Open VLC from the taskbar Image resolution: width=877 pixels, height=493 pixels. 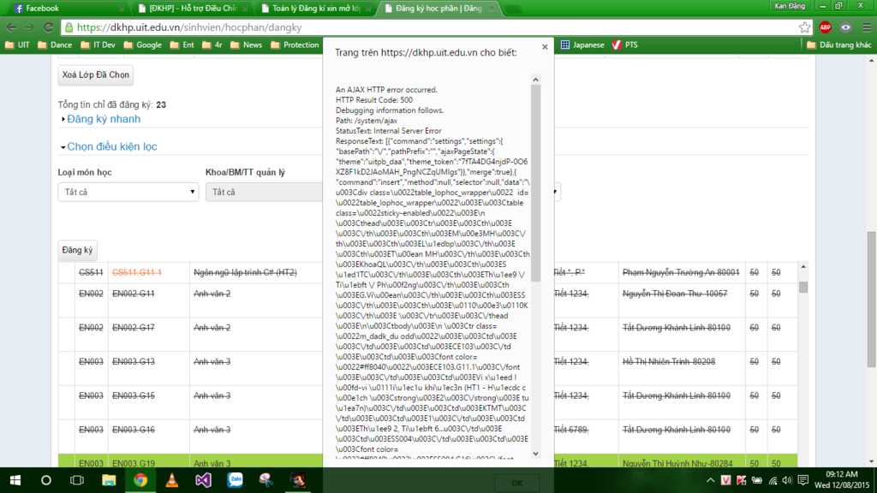coord(171,480)
